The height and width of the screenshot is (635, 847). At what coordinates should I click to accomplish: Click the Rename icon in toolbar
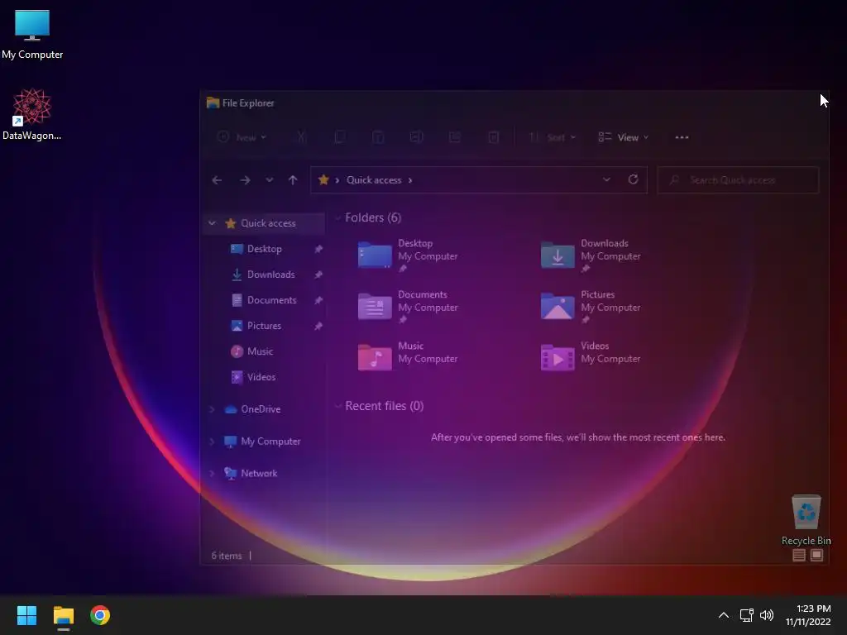[x=417, y=137]
